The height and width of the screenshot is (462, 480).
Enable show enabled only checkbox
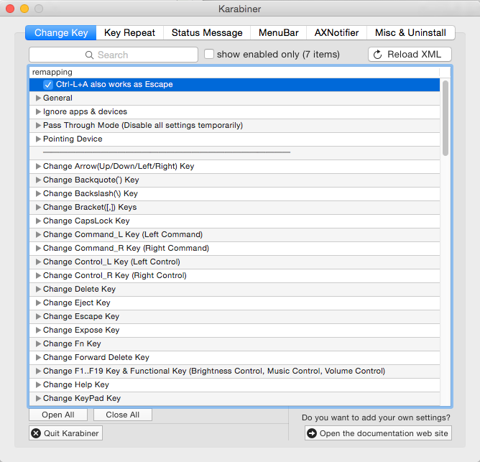click(209, 54)
